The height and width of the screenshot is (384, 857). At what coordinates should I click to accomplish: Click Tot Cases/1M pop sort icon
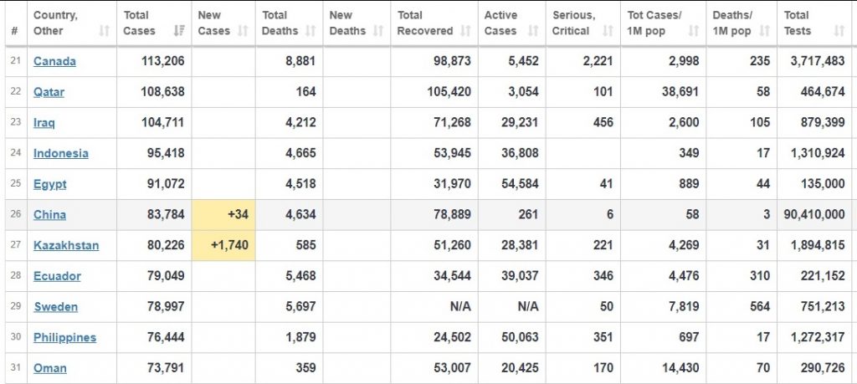pyautogui.click(x=694, y=31)
